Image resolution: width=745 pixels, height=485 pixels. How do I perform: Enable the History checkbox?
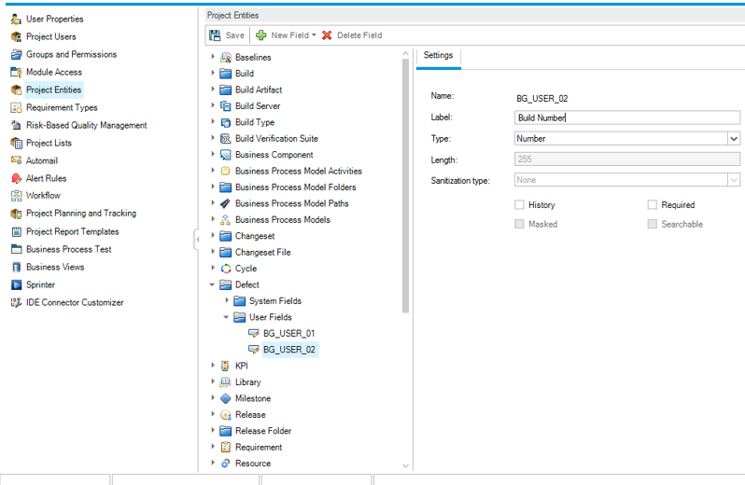(x=520, y=205)
